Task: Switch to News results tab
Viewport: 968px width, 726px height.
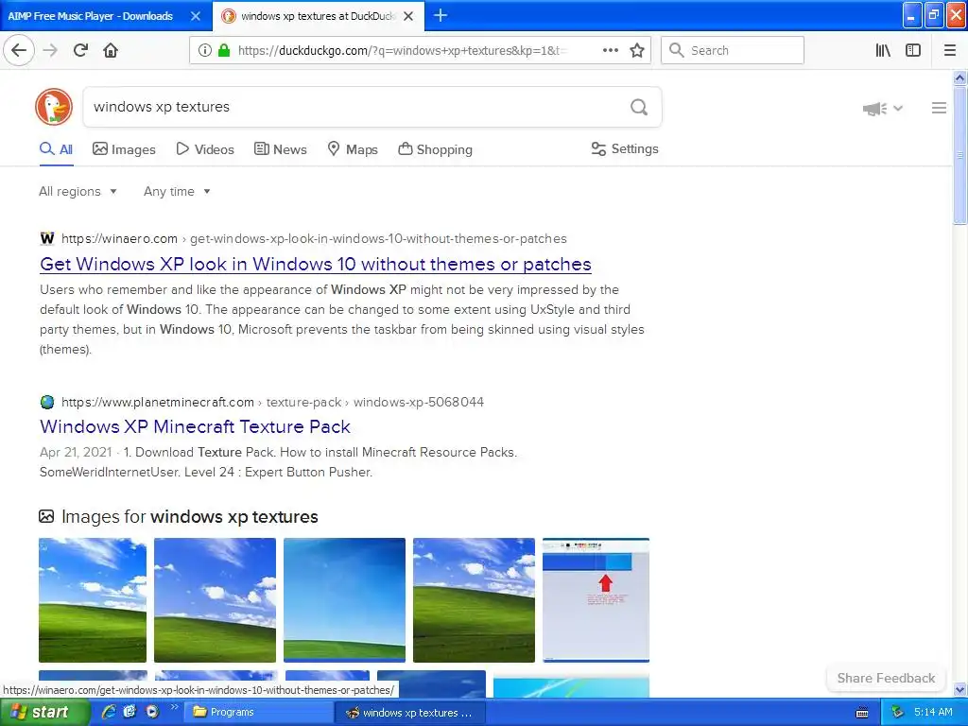Action: (x=280, y=149)
